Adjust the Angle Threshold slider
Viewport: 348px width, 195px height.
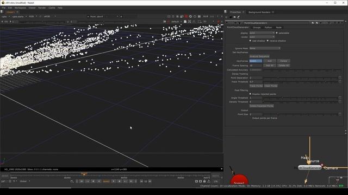tap(300, 97)
